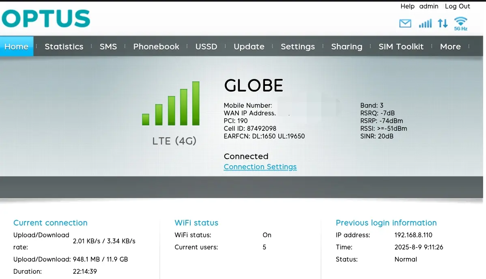Open the Connection Settings link

pos(260,167)
